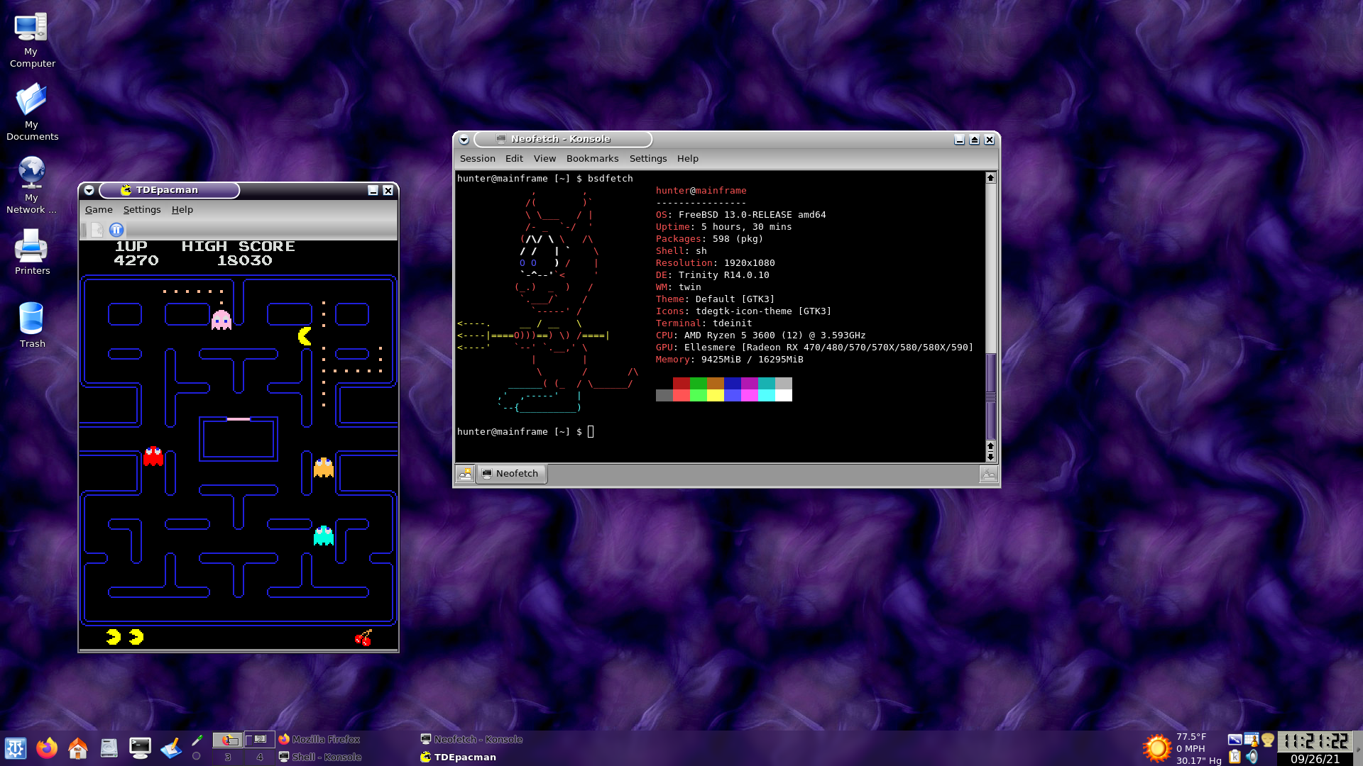
Task: Open My Network desktop icon
Action: tap(31, 185)
